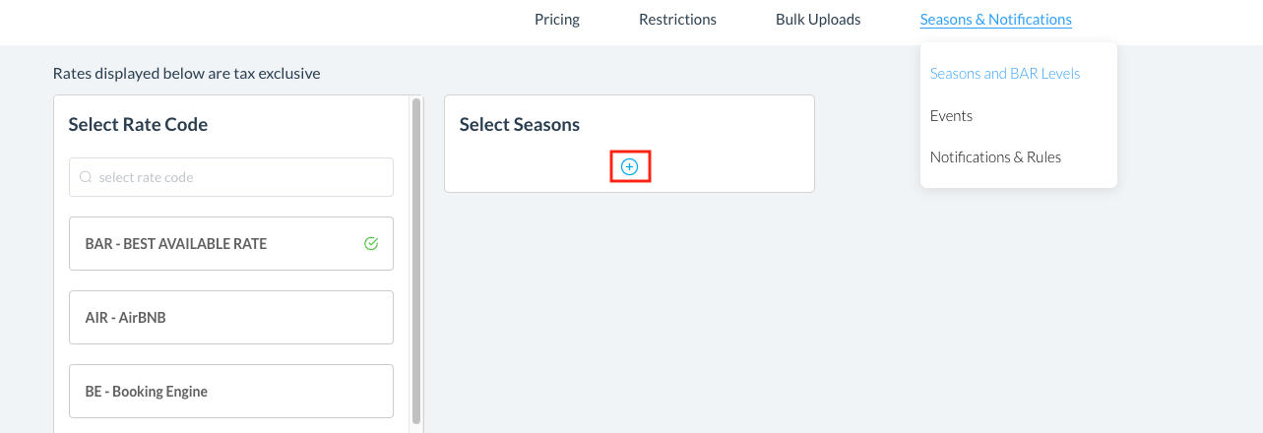1263x433 pixels.
Task: Choose Events from the dropdown menu
Action: (x=951, y=115)
